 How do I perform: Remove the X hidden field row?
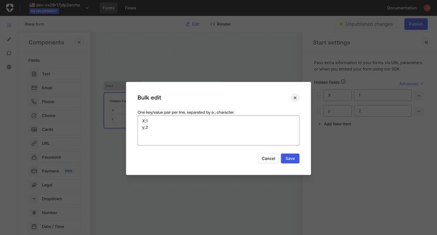(x=419, y=96)
